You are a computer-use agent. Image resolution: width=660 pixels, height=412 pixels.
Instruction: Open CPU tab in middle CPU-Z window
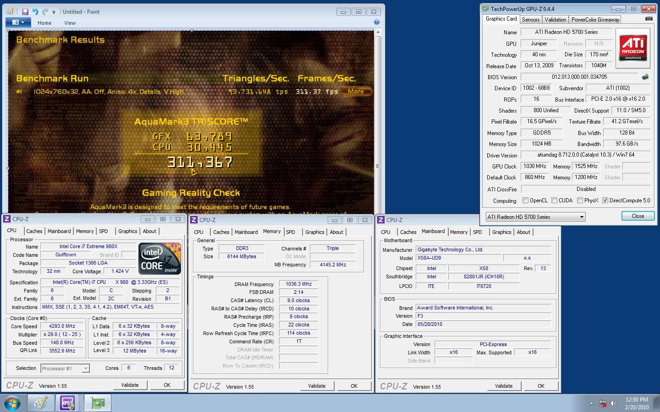point(198,232)
